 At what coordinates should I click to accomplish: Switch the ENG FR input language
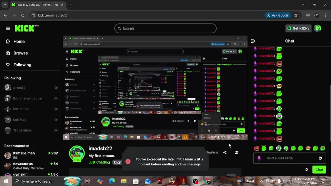(298, 181)
